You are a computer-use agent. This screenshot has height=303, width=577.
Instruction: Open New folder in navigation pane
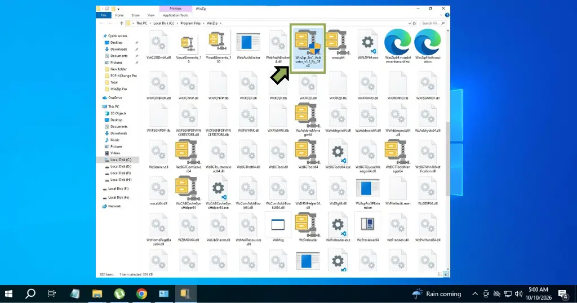coord(118,69)
